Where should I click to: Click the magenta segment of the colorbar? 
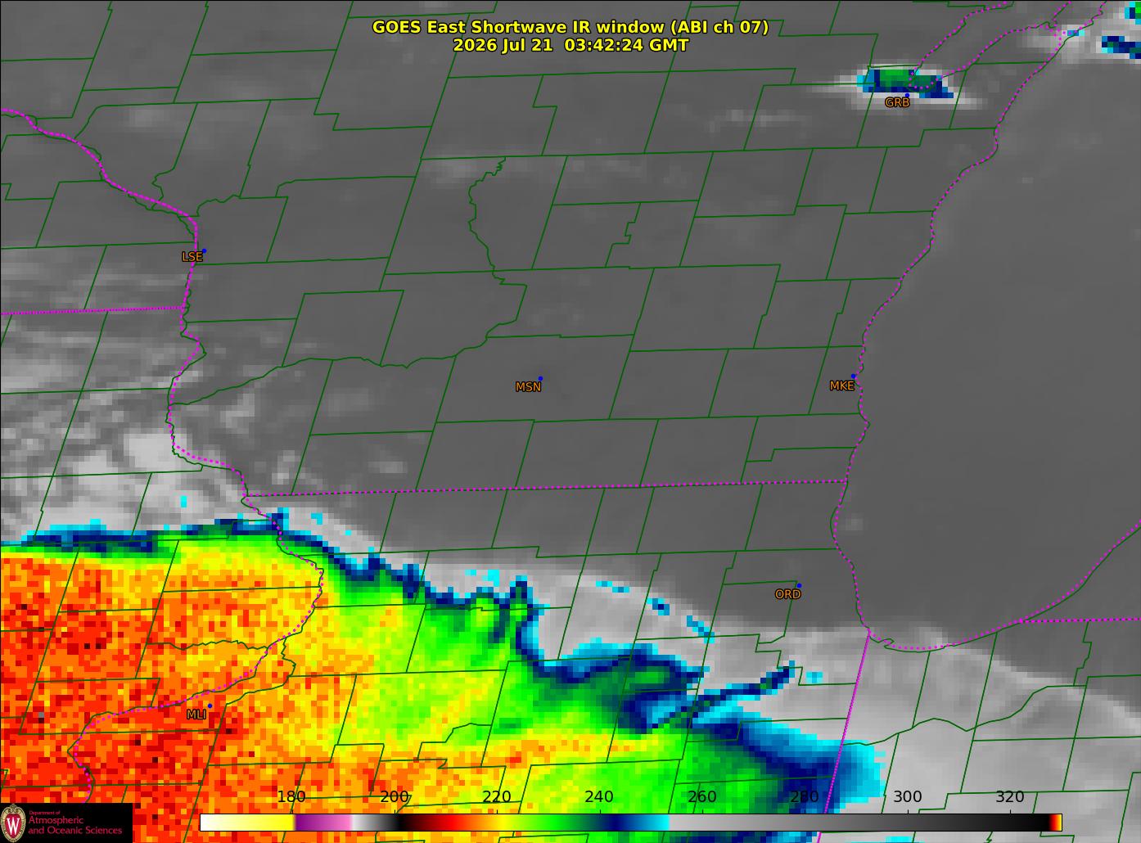tap(323, 823)
